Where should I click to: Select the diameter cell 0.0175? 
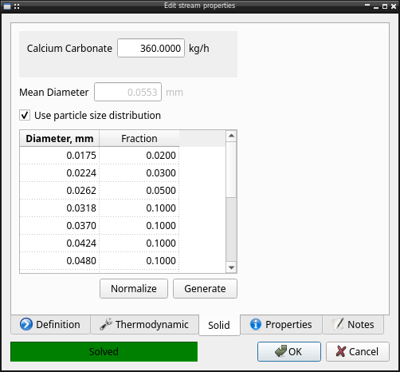(x=60, y=156)
